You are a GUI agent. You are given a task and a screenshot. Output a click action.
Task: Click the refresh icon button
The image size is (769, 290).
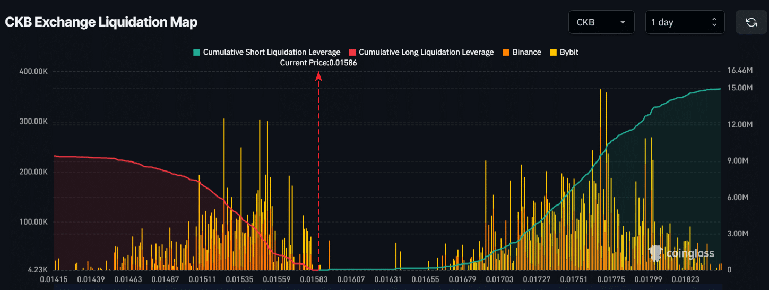751,22
